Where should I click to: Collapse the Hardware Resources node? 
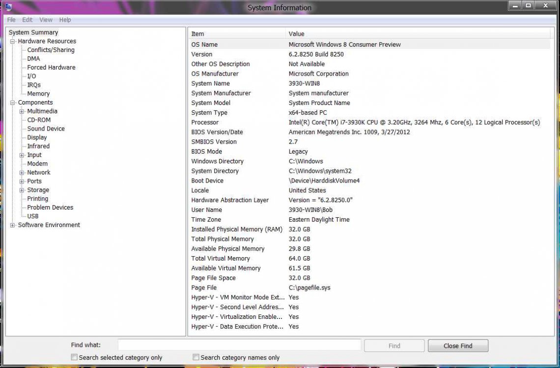point(13,41)
